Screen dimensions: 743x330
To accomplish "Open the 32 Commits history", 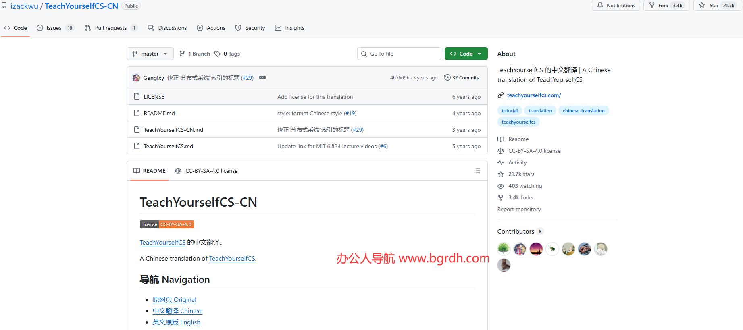I will coord(462,78).
